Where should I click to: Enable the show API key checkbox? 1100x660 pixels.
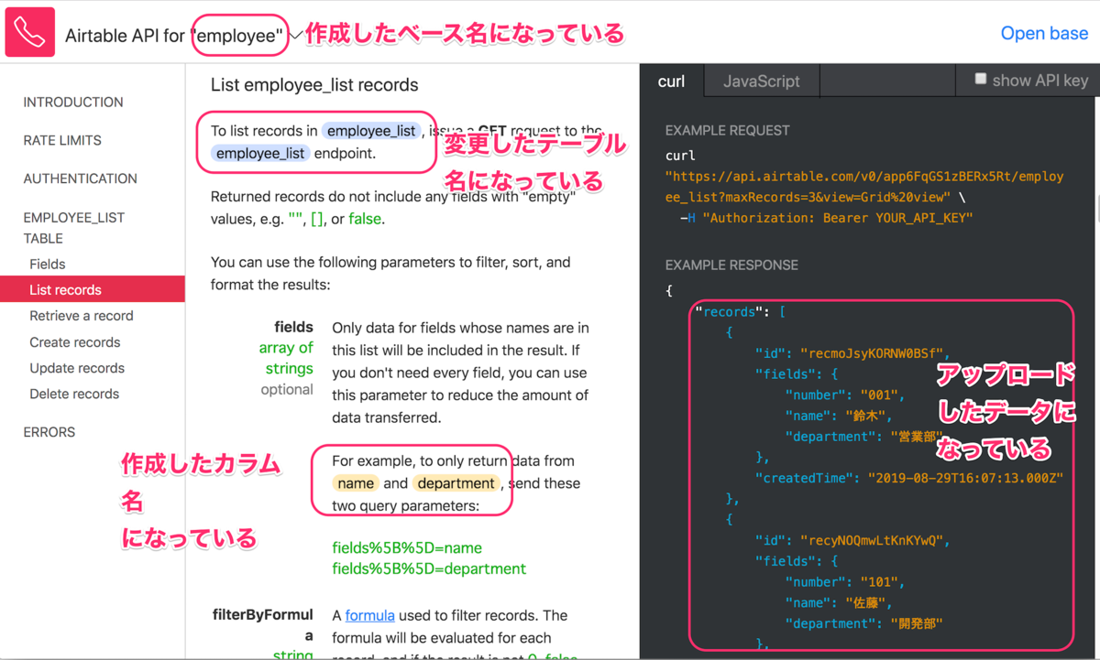(x=981, y=80)
